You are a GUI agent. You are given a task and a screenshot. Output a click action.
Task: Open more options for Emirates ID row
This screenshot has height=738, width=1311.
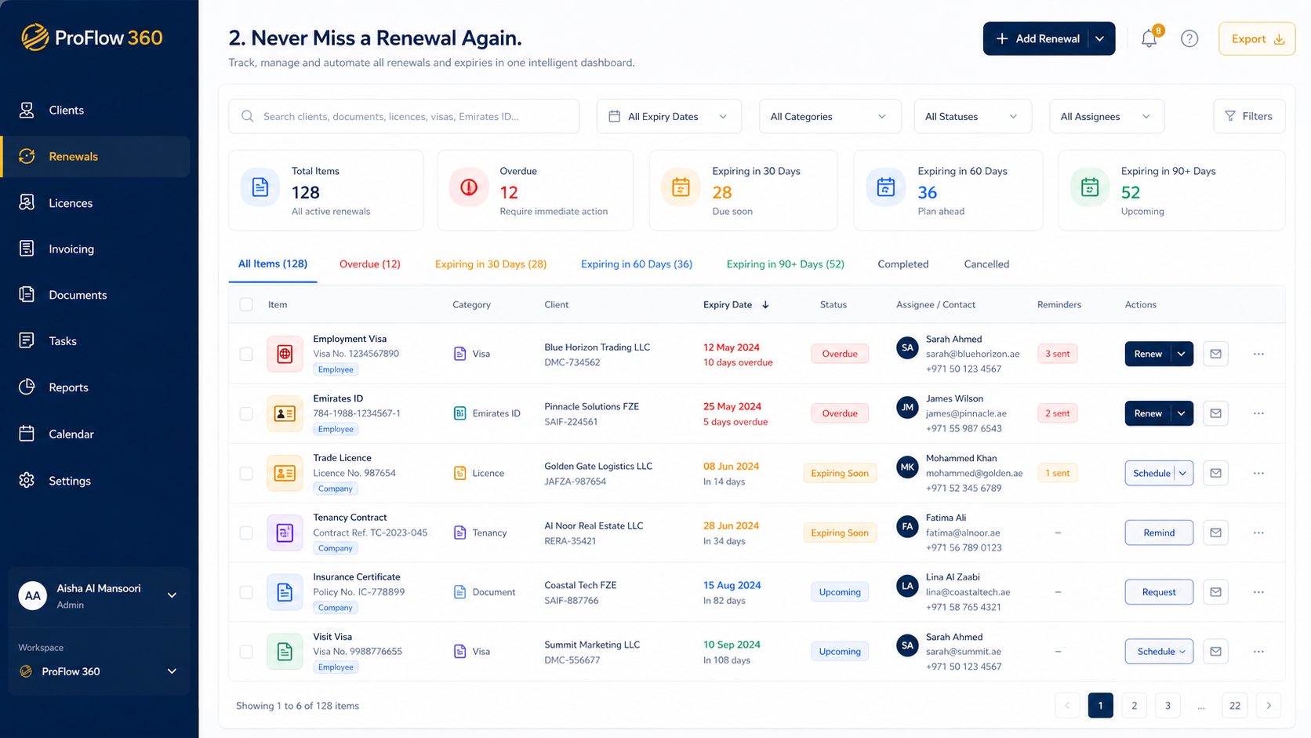pyautogui.click(x=1258, y=413)
